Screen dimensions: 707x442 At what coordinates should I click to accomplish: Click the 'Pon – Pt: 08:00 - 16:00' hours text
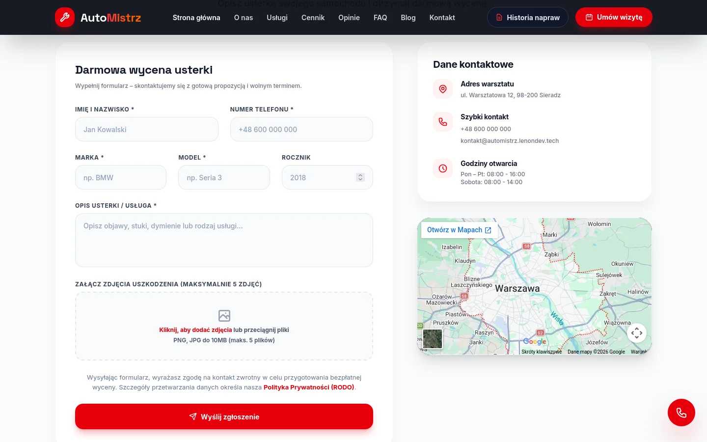click(x=493, y=174)
